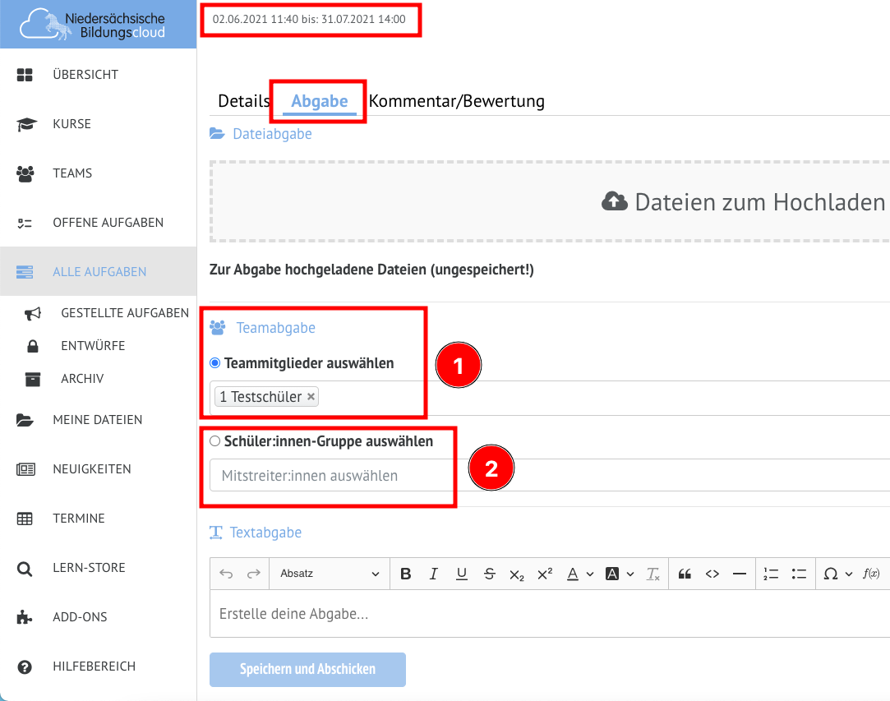
Task: Open the Kommentar/Bewertung tab
Action: click(456, 101)
